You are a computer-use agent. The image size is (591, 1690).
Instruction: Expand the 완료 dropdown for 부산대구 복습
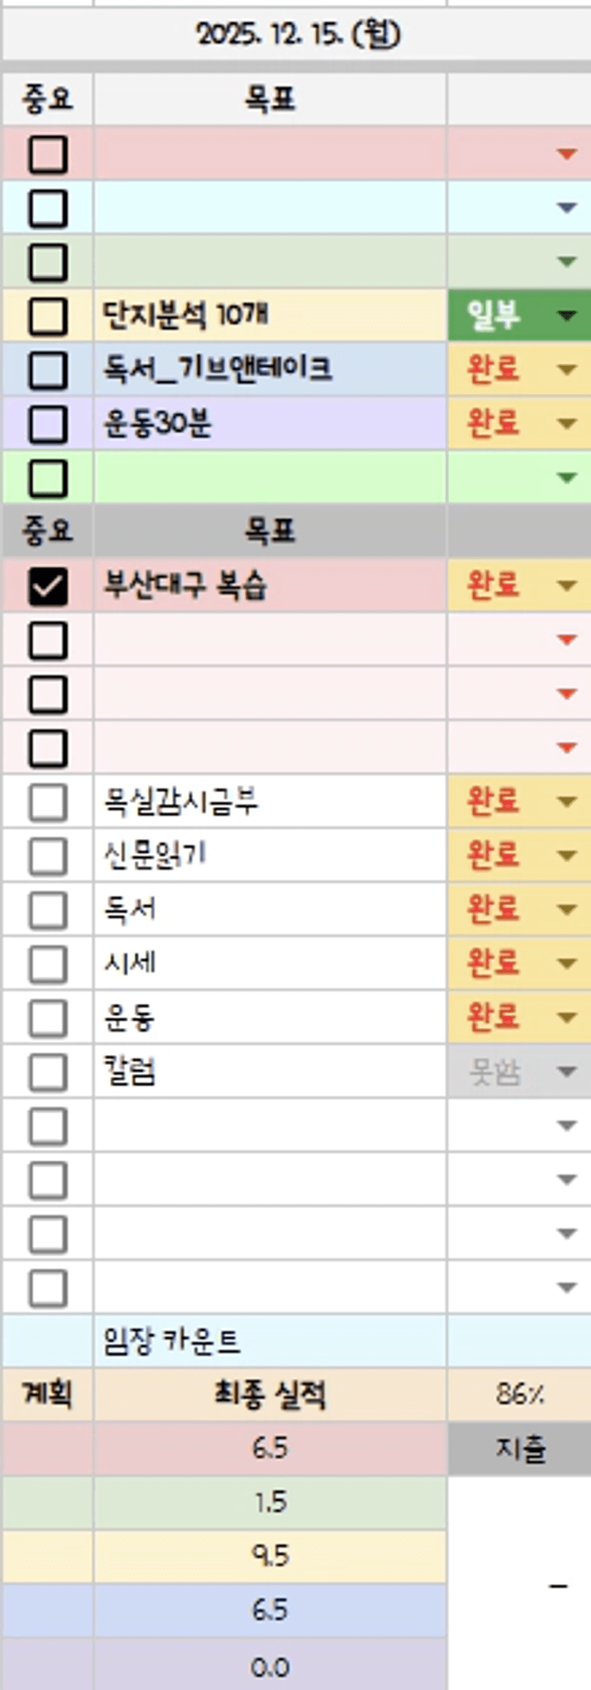tap(567, 586)
